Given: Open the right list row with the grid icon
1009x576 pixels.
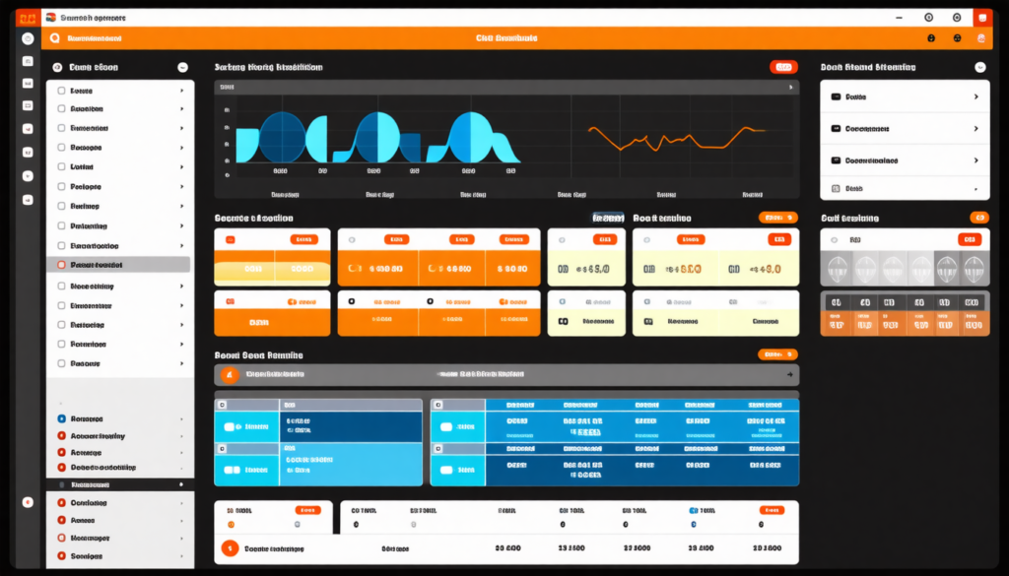Looking at the screenshot, I should (x=905, y=188).
